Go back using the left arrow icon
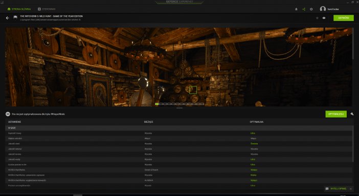 [x=8, y=18]
